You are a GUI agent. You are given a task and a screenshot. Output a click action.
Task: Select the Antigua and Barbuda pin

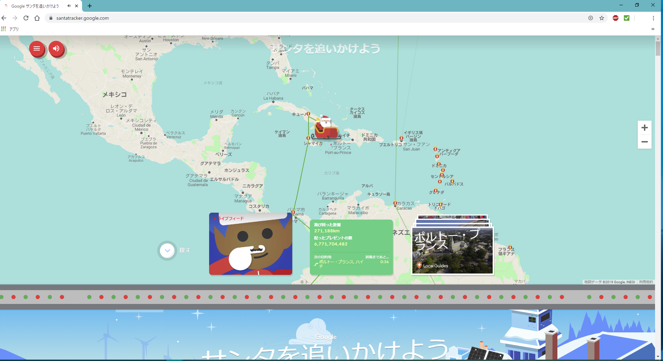click(435, 149)
